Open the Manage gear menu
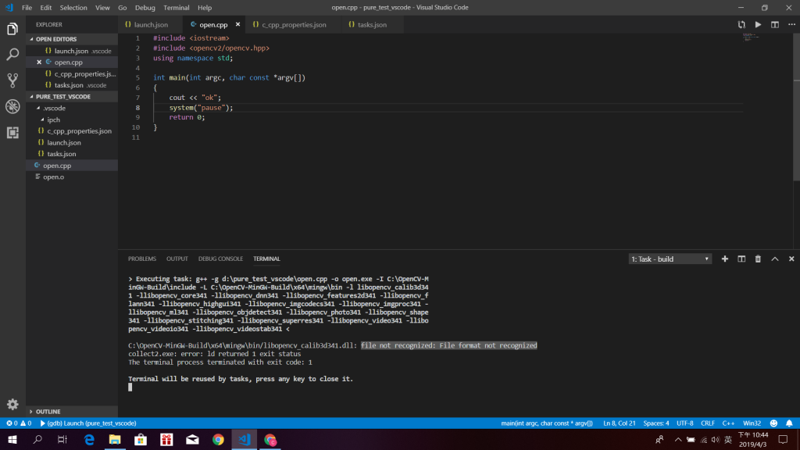This screenshot has height=450, width=800. [12, 404]
